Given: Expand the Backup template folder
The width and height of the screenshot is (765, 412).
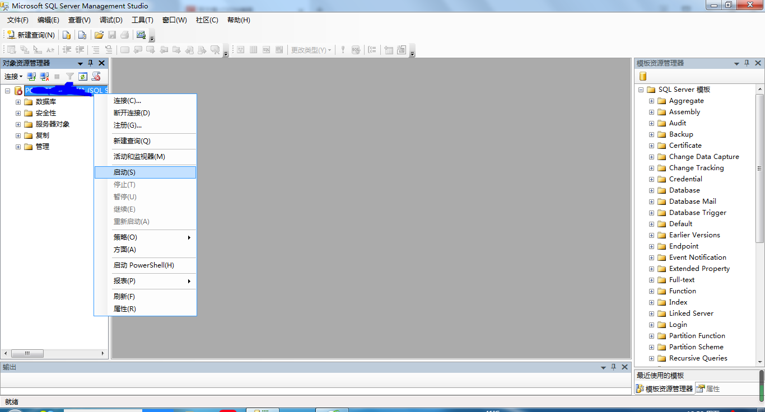Looking at the screenshot, I should (x=651, y=134).
